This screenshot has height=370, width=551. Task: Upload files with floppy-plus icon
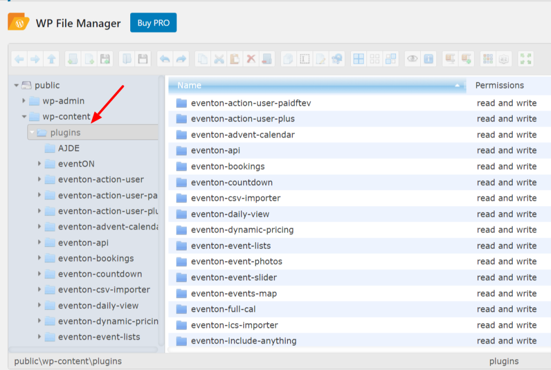(105, 59)
